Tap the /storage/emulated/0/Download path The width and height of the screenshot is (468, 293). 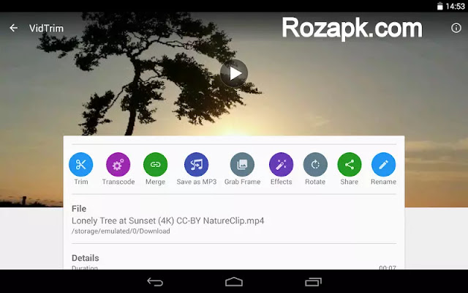(x=121, y=231)
